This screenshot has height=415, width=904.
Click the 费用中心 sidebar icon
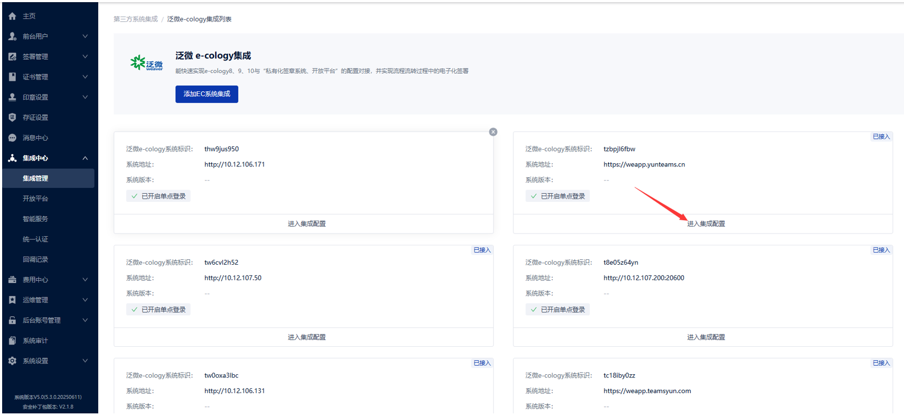coord(12,280)
